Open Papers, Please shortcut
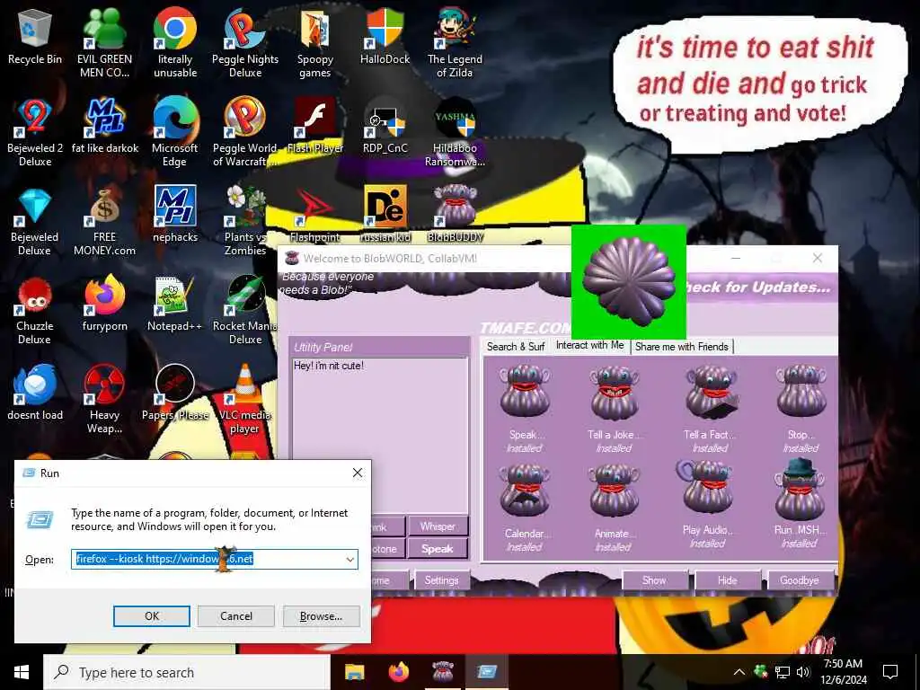The image size is (920, 690). pos(175,394)
